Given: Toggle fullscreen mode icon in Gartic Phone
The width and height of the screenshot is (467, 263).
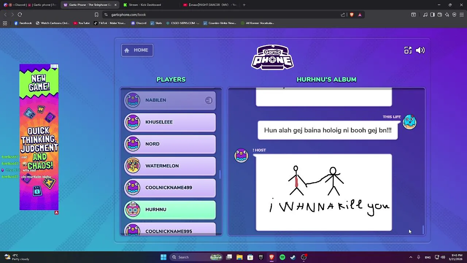Looking at the screenshot, I should 408,50.
